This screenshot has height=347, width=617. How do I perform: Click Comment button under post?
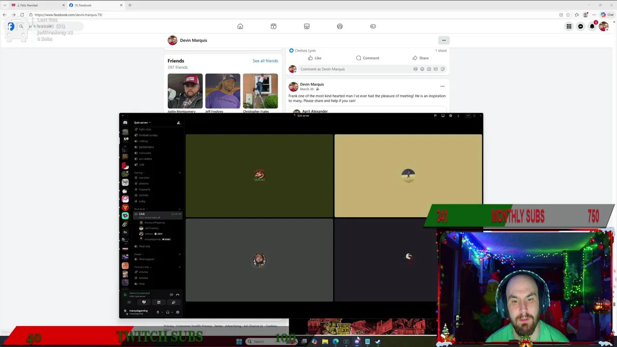click(368, 58)
